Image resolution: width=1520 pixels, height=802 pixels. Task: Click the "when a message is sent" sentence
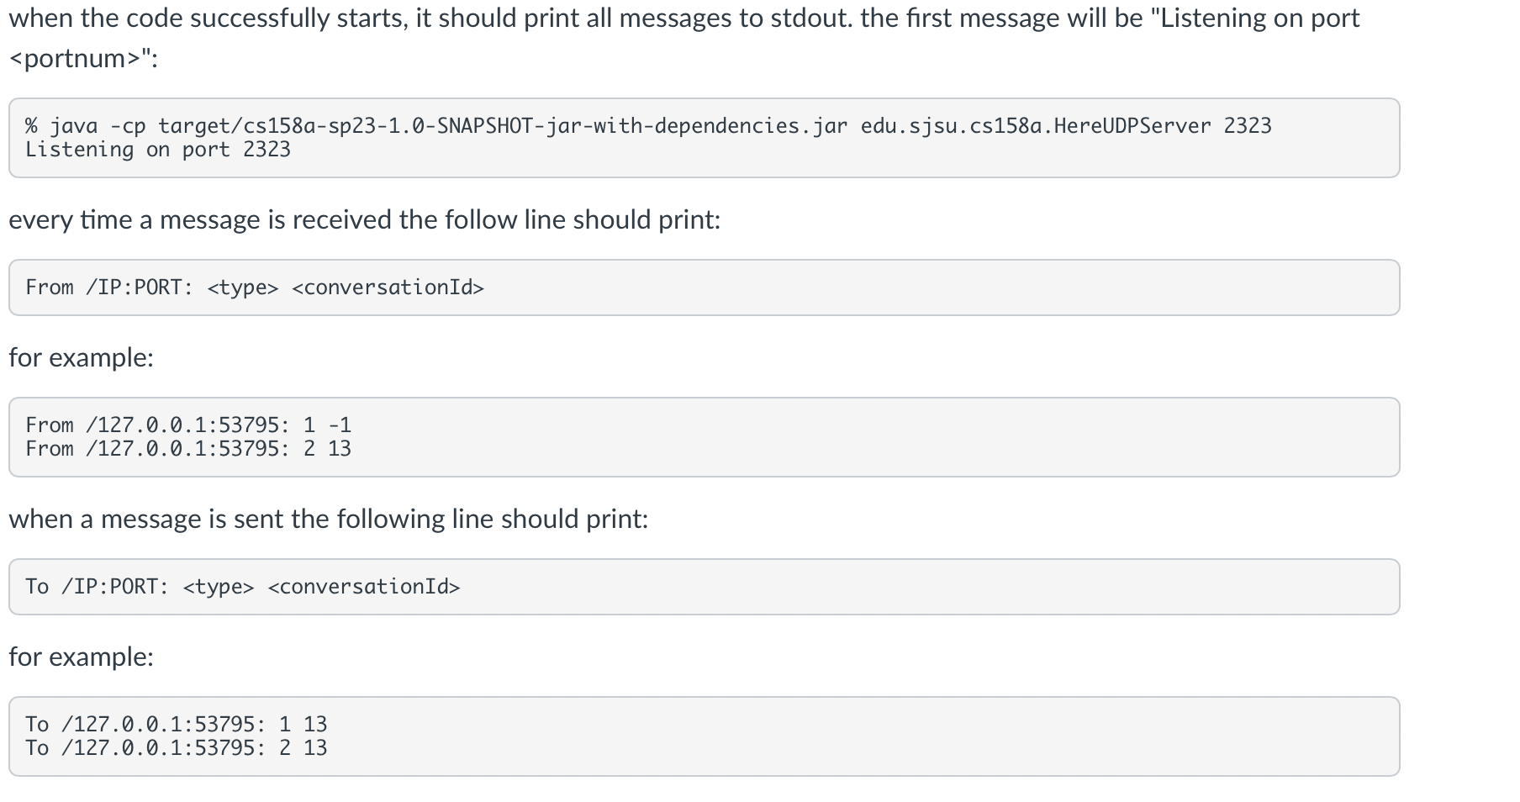[328, 520]
